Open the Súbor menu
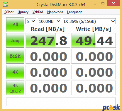The width and height of the screenshot is (122, 111). 9,12
